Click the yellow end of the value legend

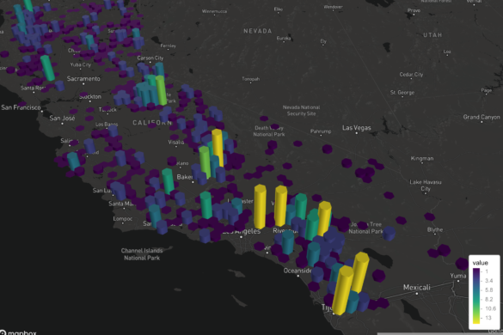pyautogui.click(x=476, y=320)
